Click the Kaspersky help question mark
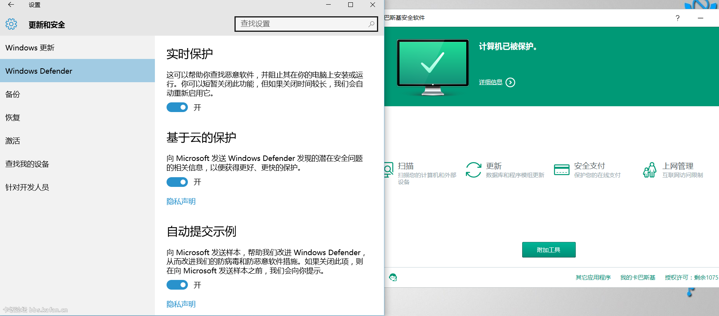Screen dimensions: 719x316 coord(677,18)
